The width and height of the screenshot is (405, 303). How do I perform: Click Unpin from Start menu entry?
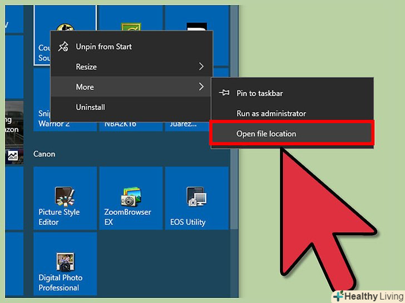coord(131,47)
